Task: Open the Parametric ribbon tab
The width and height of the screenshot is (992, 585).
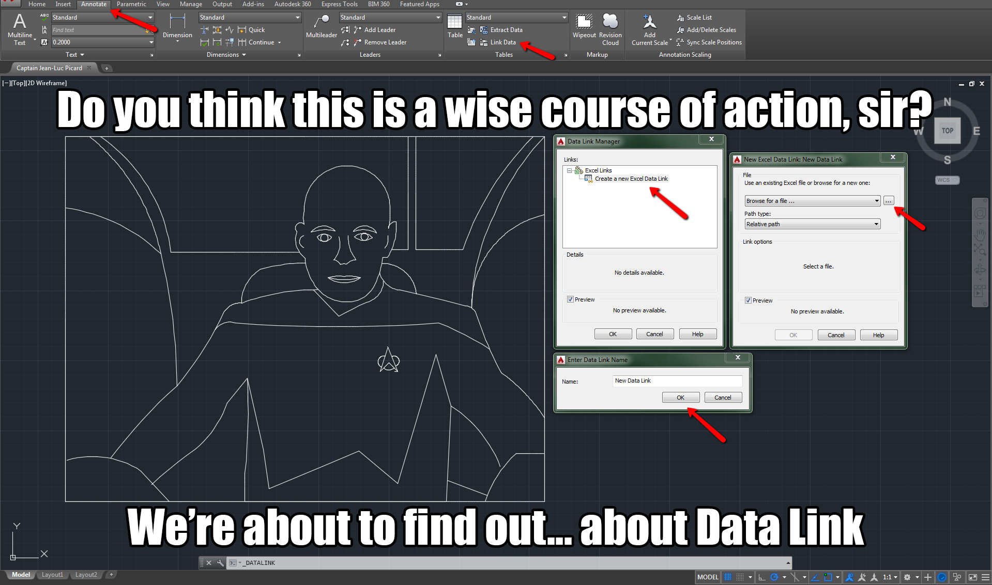Action: tap(131, 4)
